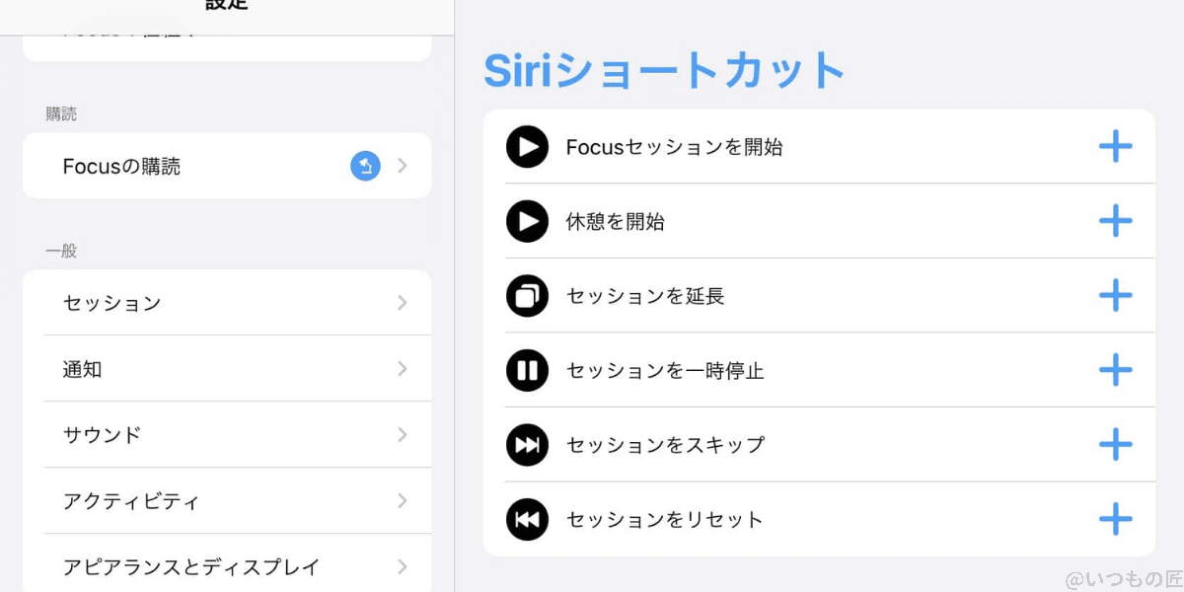Viewport: 1184px width, 592px height.
Task: Open 通知 via its chevron arrow
Action: [x=402, y=368]
